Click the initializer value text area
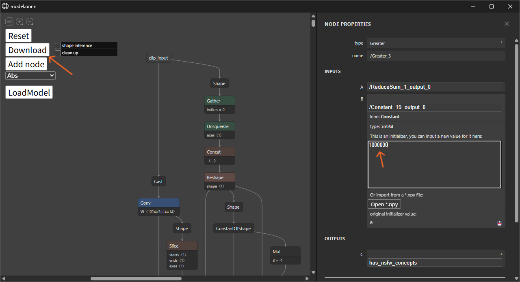The width and height of the screenshot is (520, 282). coord(434,164)
